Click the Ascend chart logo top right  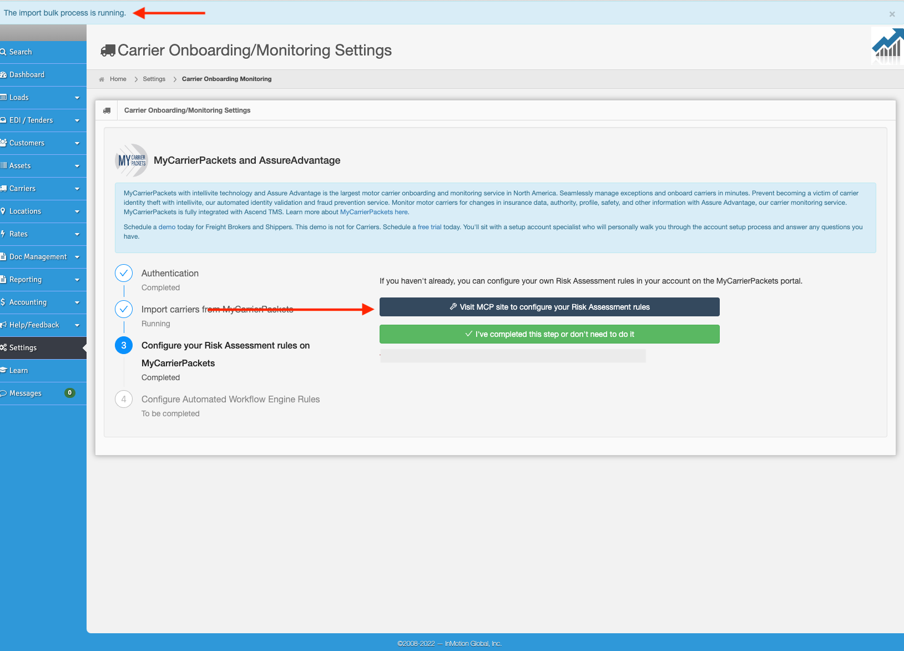point(887,47)
